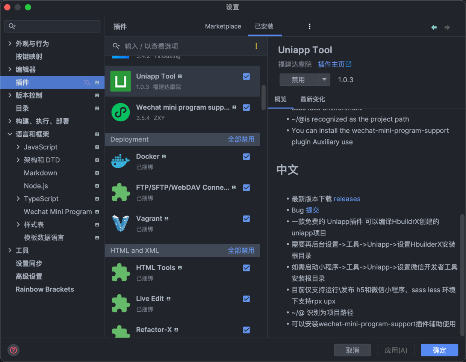Click the Docker whale icon
This screenshot has height=362, width=466.
[121, 161]
